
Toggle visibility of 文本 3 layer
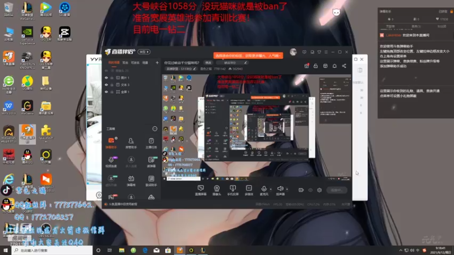click(x=106, y=84)
